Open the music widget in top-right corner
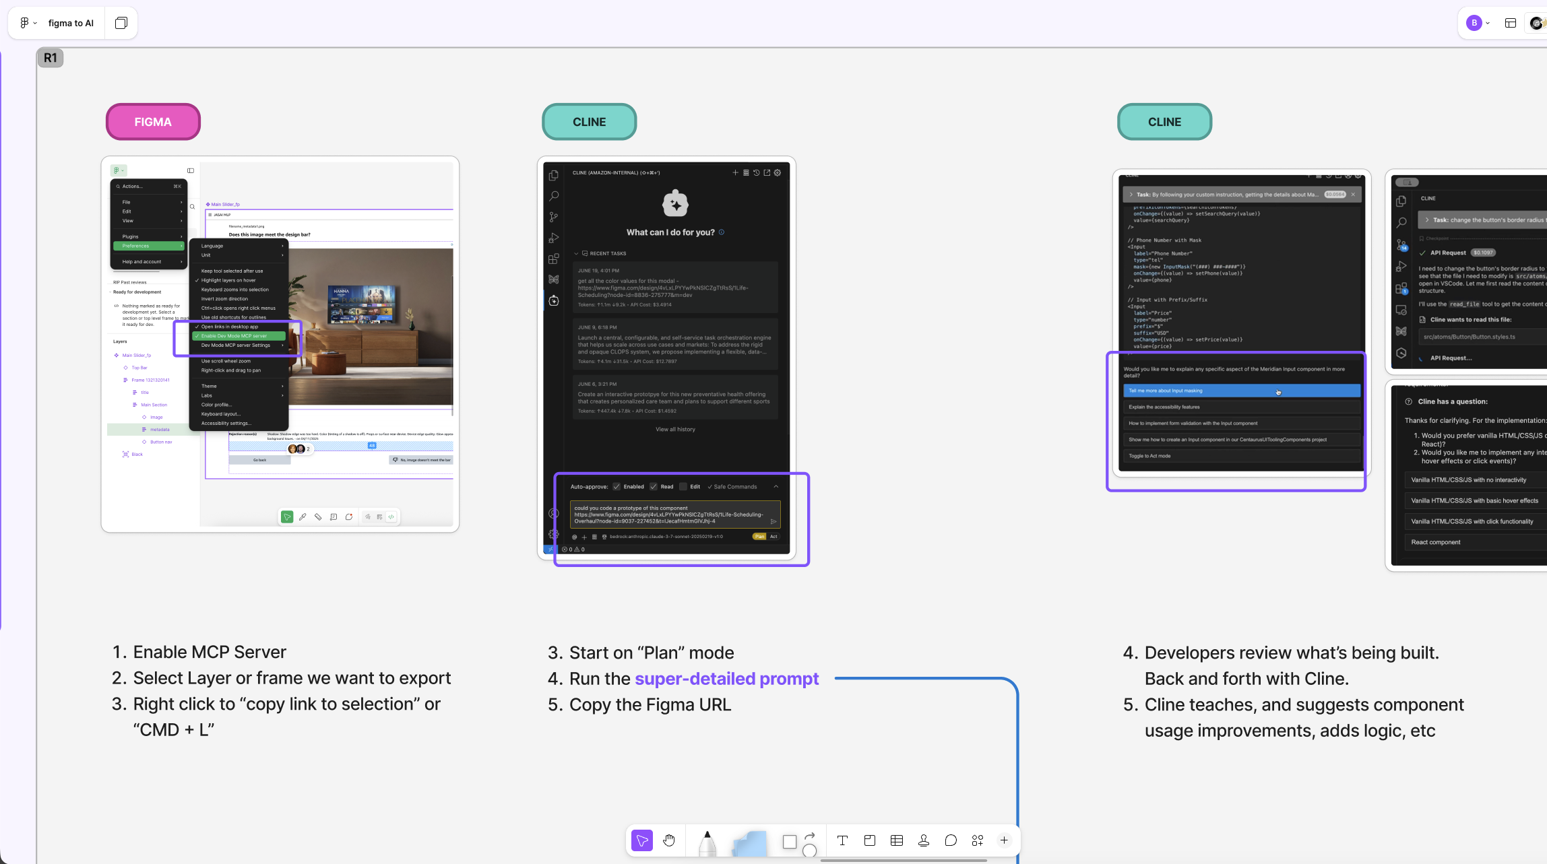 (x=1537, y=23)
